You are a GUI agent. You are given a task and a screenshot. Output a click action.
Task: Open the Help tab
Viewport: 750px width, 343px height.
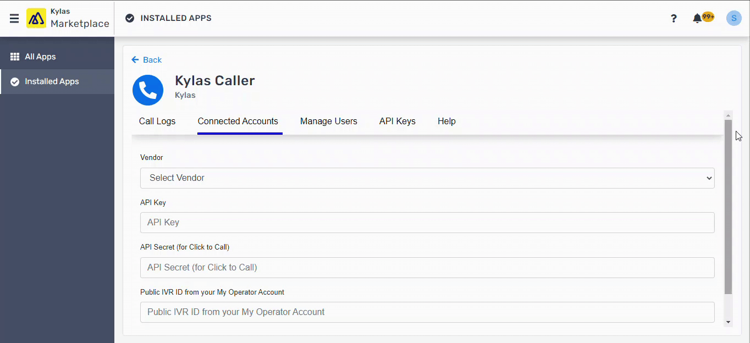[x=446, y=121]
